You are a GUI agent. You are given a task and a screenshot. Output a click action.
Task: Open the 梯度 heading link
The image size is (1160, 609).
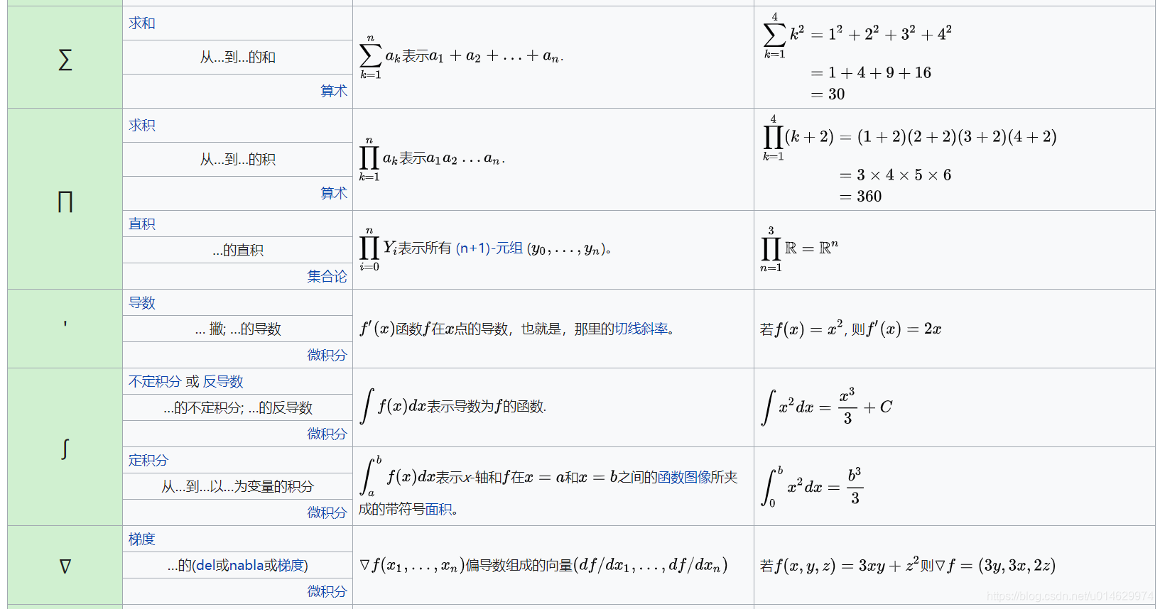click(142, 539)
